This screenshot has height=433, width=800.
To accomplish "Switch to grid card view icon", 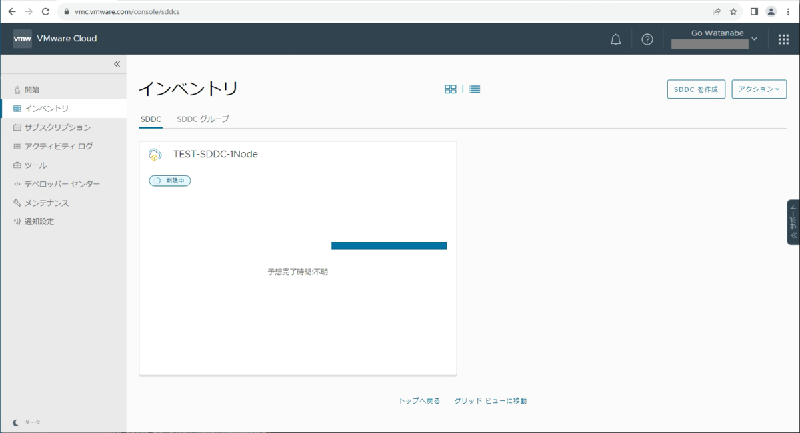I will click(451, 89).
